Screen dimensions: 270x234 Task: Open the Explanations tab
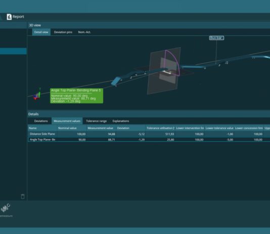(121, 121)
